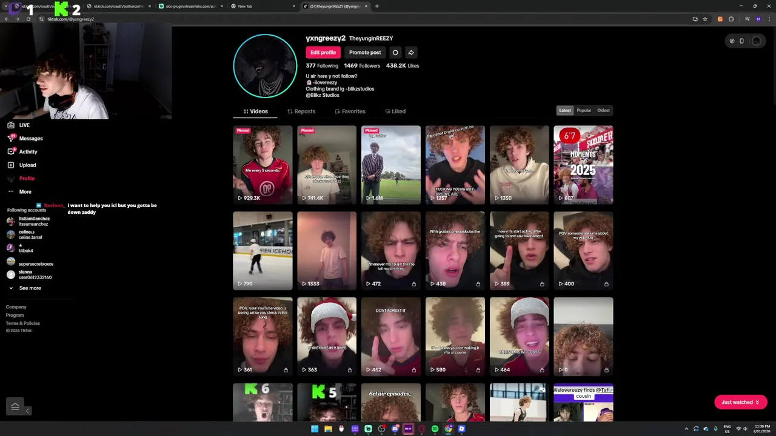This screenshot has width=776, height=436.
Task: Open Chrome from taskbar
Action: (x=448, y=429)
